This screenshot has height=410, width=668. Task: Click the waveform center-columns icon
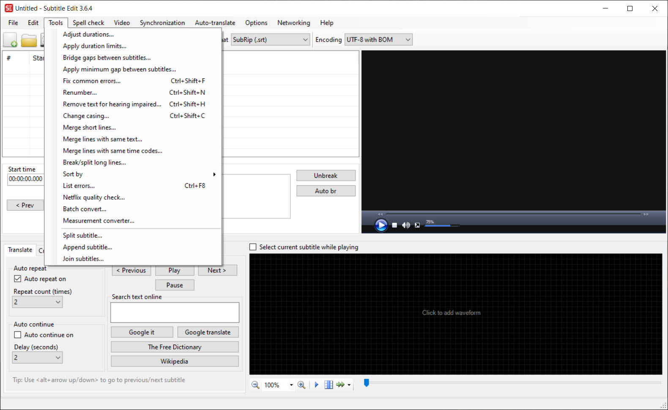point(329,385)
